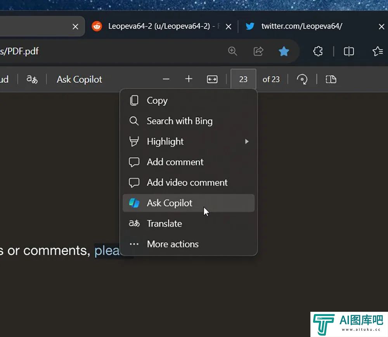Screen dimensions: 388x337
Task: Click the Bing search magnifier icon
Action: click(134, 121)
